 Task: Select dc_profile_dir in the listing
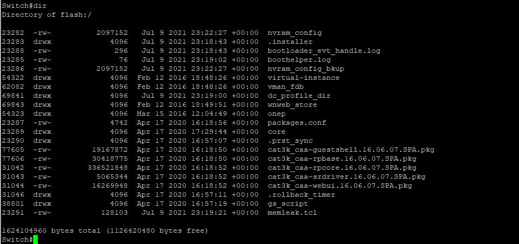(299, 96)
